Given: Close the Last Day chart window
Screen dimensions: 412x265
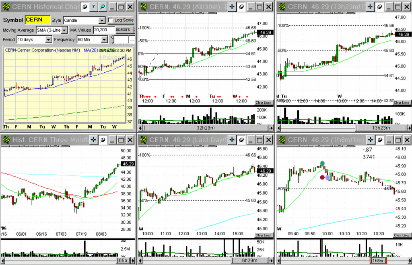Looking at the screenshot, I should (x=268, y=140).
